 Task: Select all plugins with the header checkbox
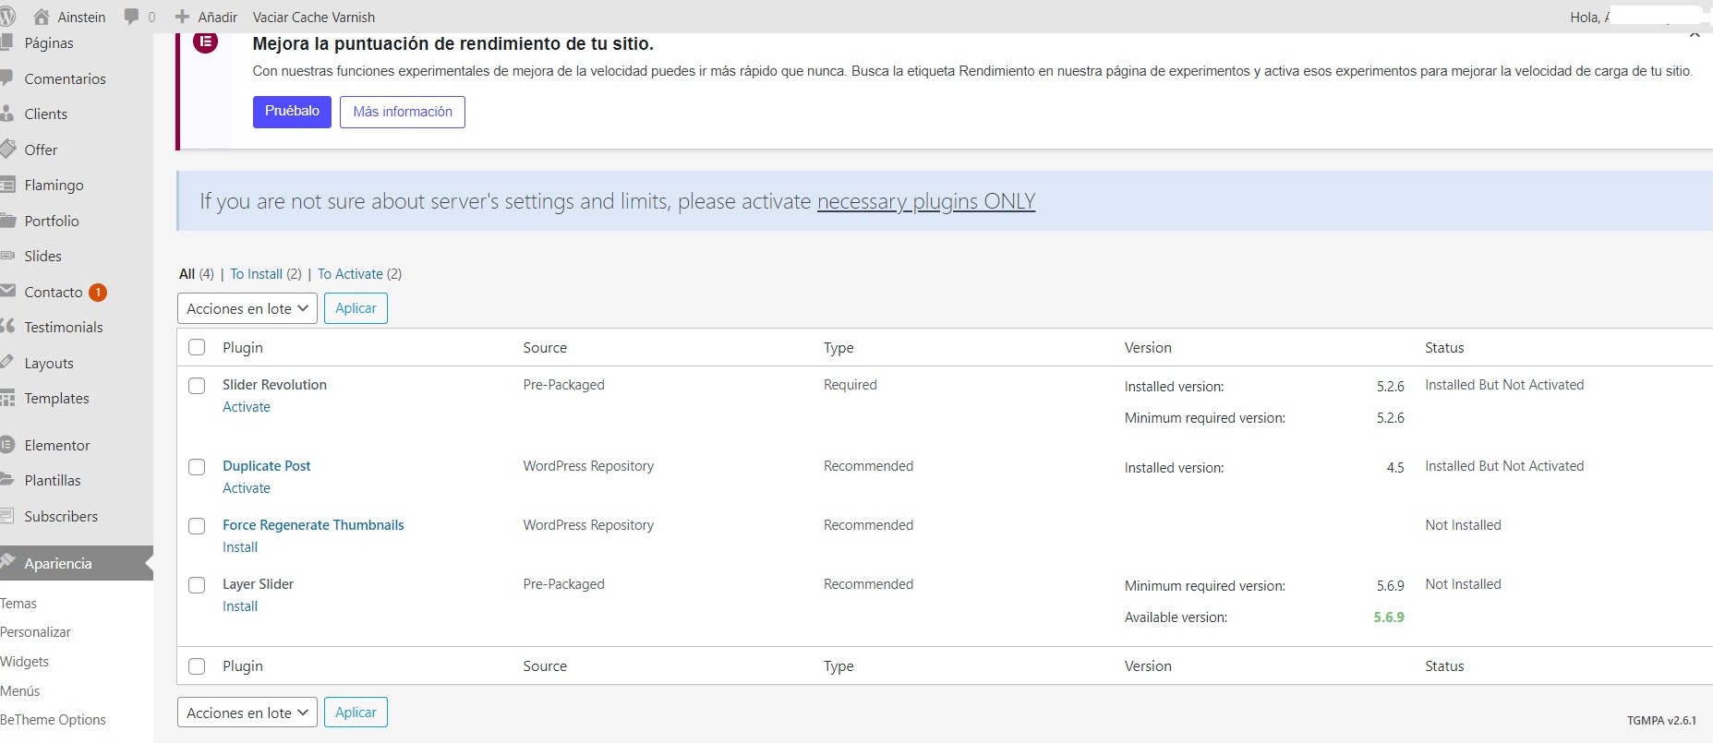click(197, 347)
